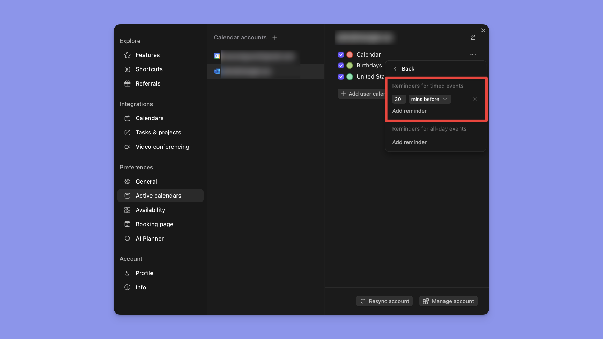
Task: Remove the 30 mins before reminder
Action: point(475,99)
